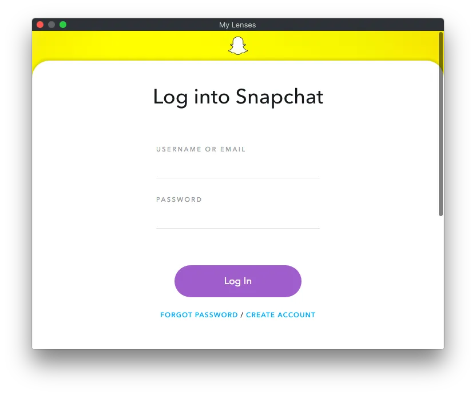The width and height of the screenshot is (476, 395).
Task: Click the USERNAME OR EMAIL label
Action: coord(201,149)
